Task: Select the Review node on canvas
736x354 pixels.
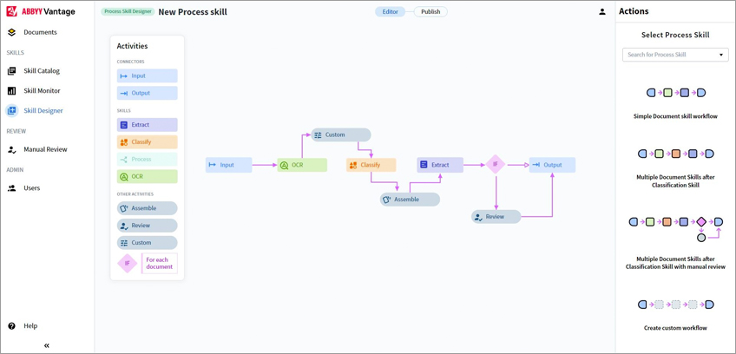Action: coord(496,216)
